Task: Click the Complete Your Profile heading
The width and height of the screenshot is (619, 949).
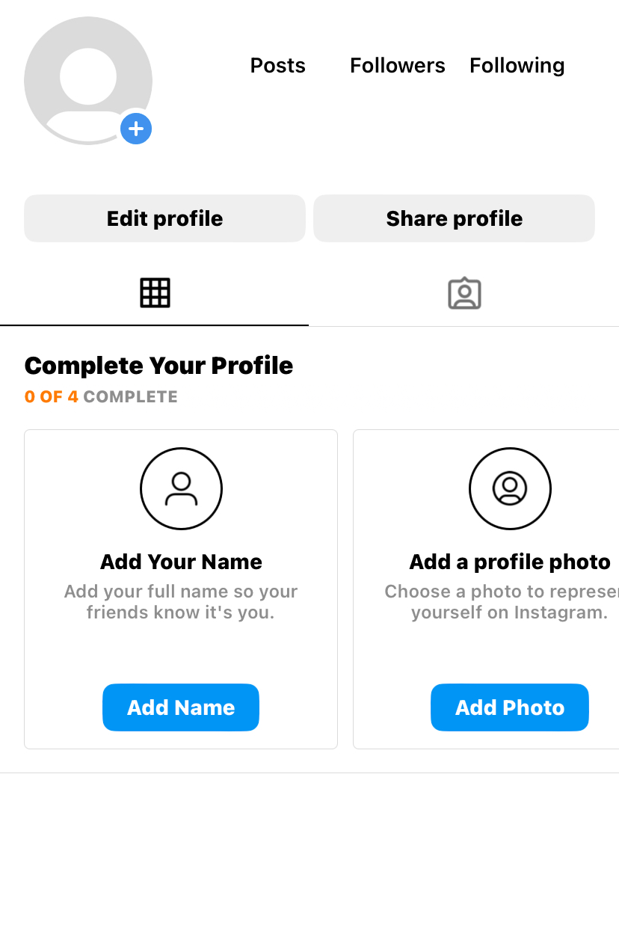Action: click(158, 366)
